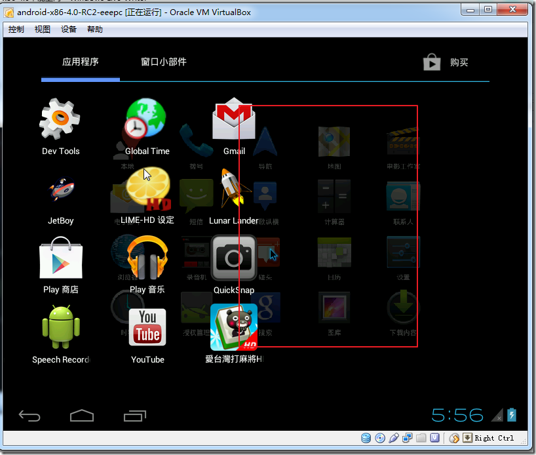Image resolution: width=536 pixels, height=455 pixels.
Task: Tap the Android home navigation button
Action: click(x=82, y=415)
